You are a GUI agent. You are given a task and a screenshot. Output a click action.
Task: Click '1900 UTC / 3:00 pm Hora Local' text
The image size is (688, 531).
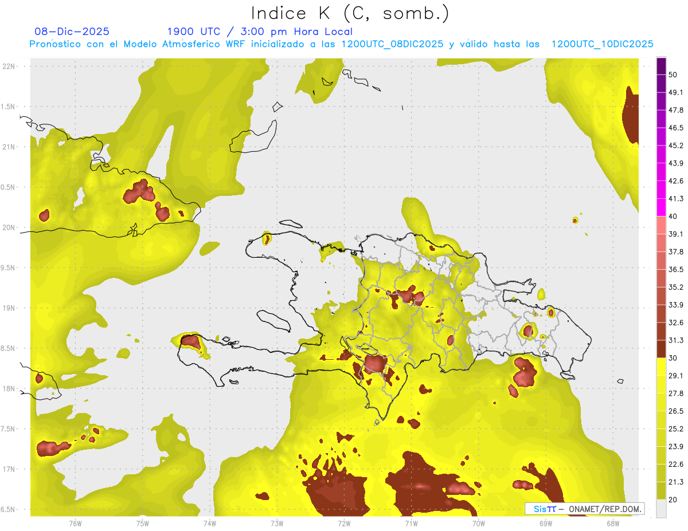pos(260,32)
